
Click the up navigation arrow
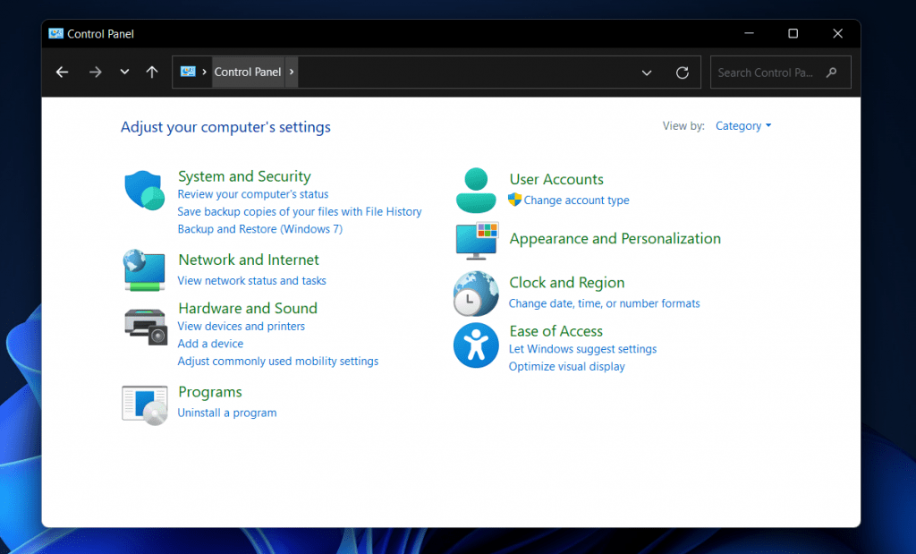coord(152,72)
